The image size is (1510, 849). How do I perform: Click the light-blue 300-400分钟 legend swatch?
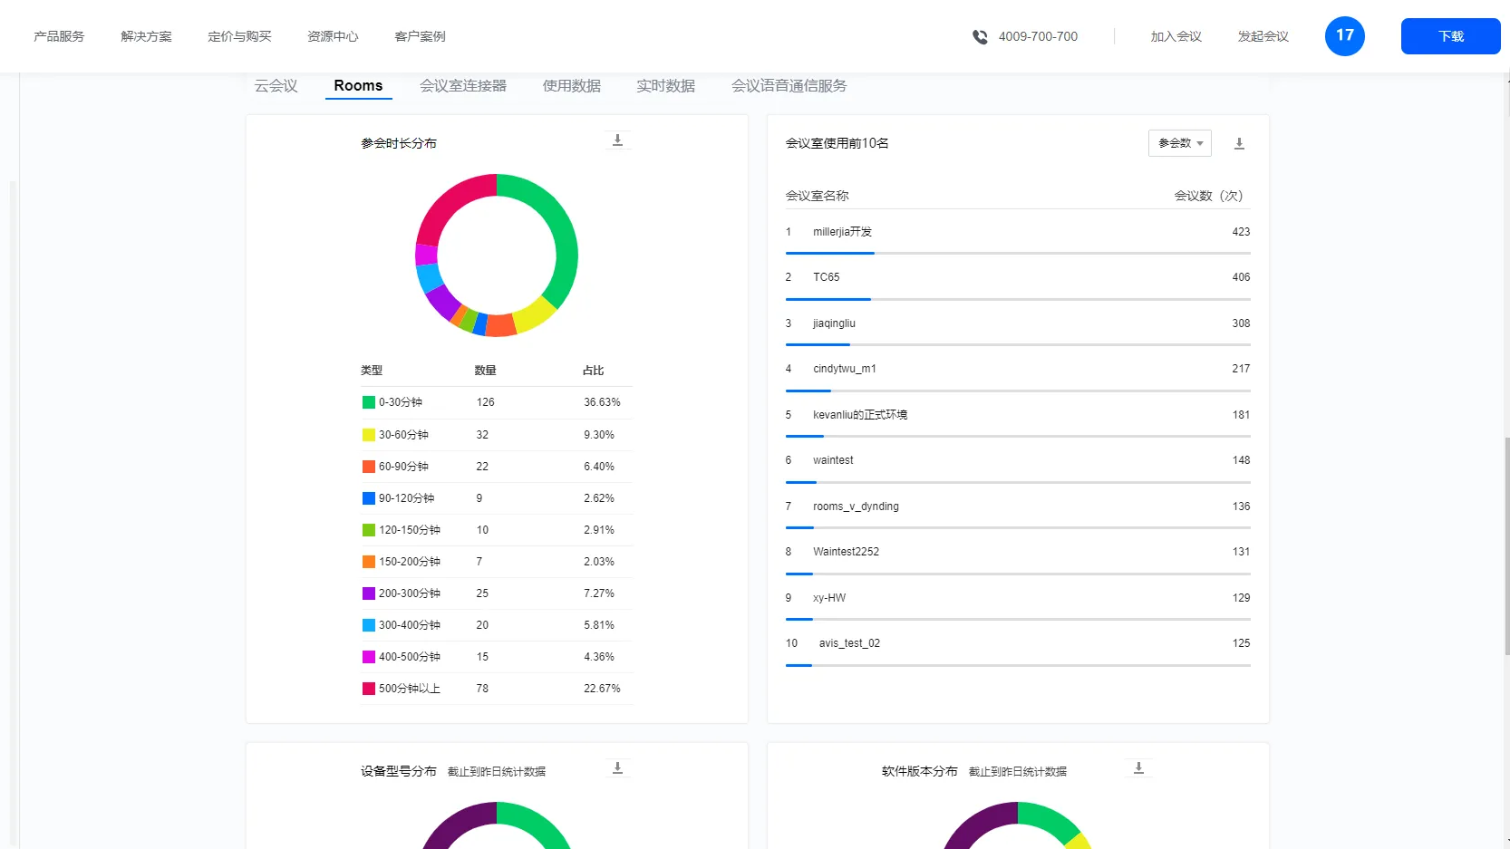click(369, 625)
